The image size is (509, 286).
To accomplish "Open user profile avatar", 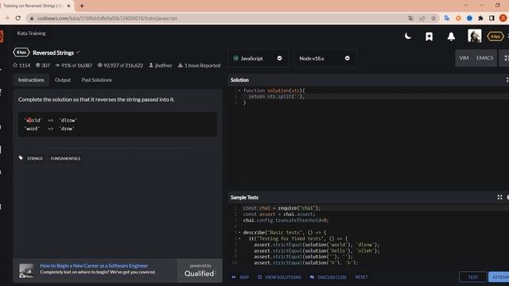I will click(x=474, y=36).
